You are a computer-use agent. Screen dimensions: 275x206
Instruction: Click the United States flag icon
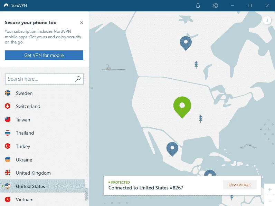click(8, 186)
